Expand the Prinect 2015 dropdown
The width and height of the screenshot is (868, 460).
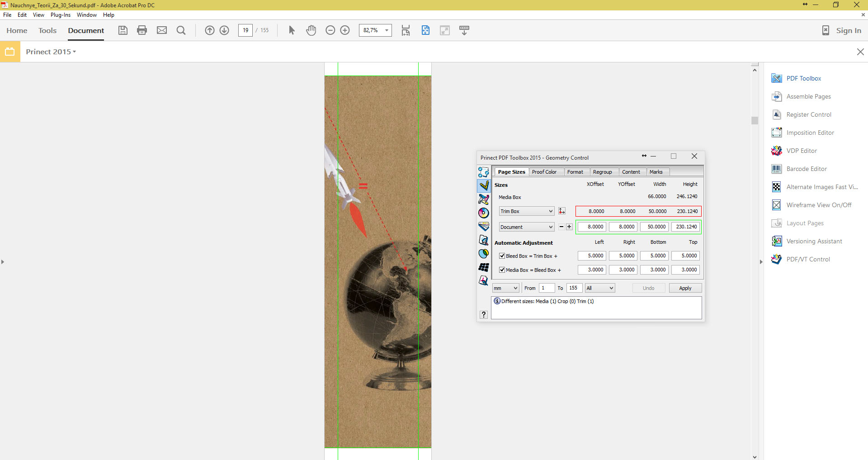coord(51,52)
